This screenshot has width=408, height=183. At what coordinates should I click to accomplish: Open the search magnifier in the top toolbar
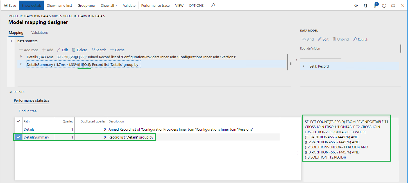point(213,5)
